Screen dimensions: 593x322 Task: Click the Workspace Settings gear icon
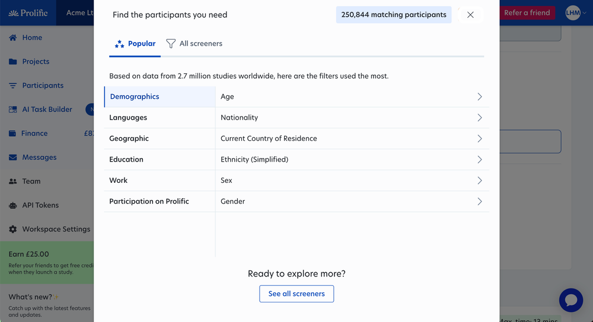(x=13, y=229)
